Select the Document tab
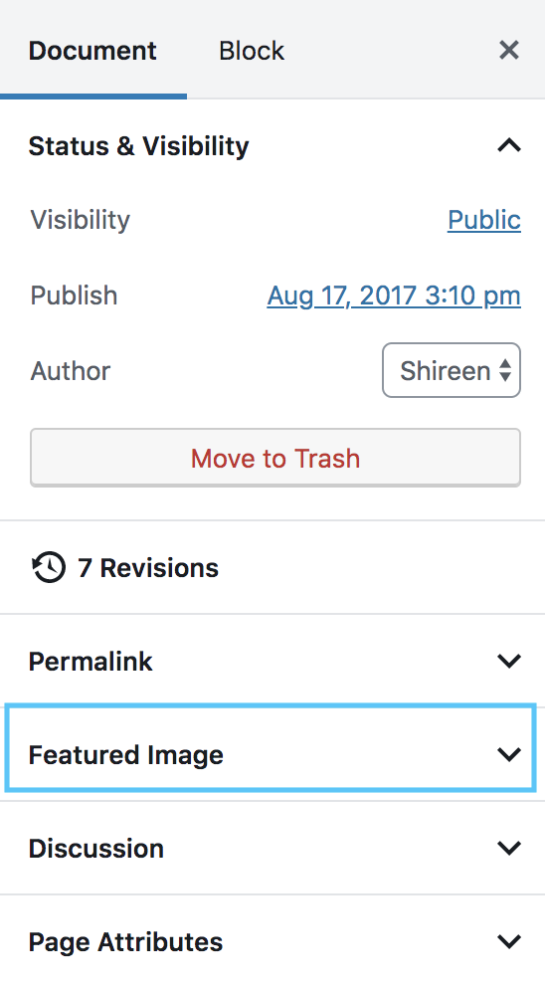 click(x=92, y=51)
